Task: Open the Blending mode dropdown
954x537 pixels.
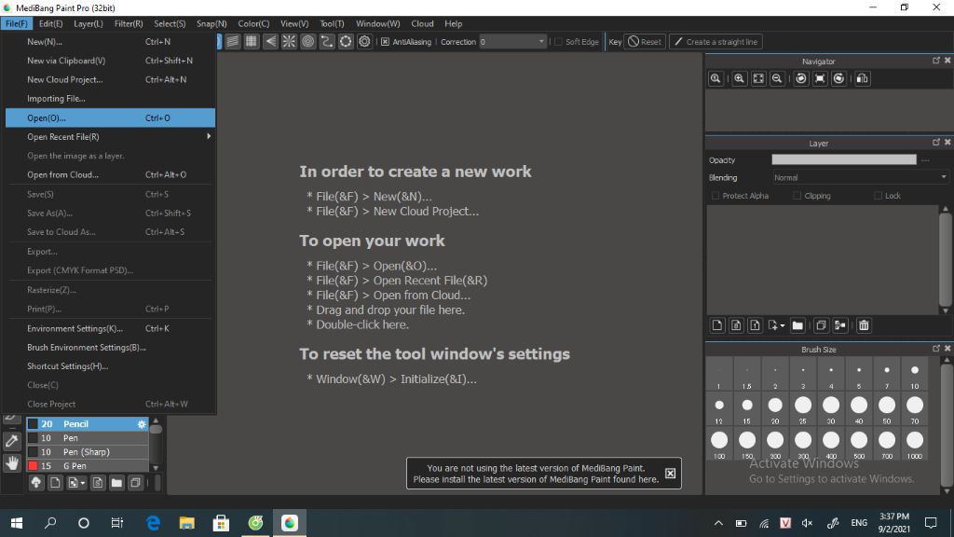Action: [860, 178]
